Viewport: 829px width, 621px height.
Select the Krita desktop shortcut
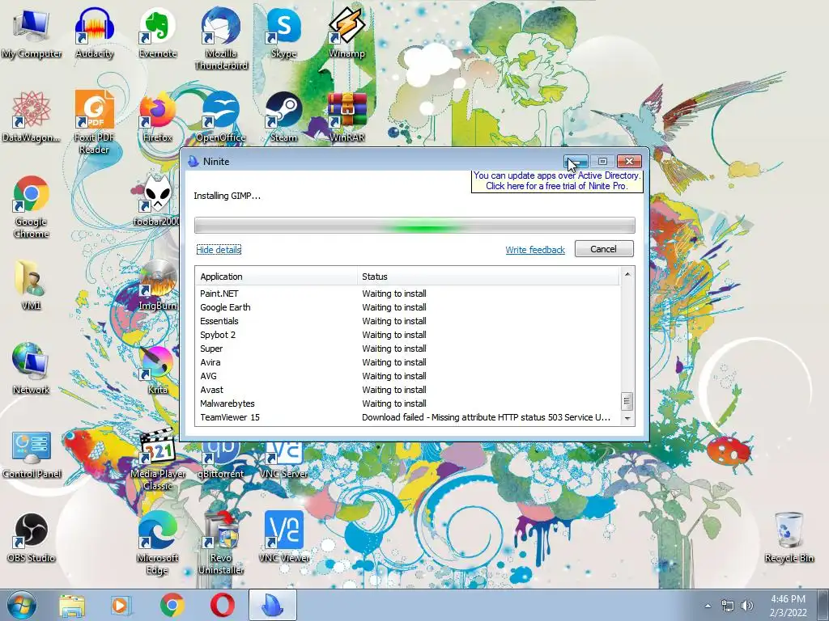pyautogui.click(x=158, y=369)
